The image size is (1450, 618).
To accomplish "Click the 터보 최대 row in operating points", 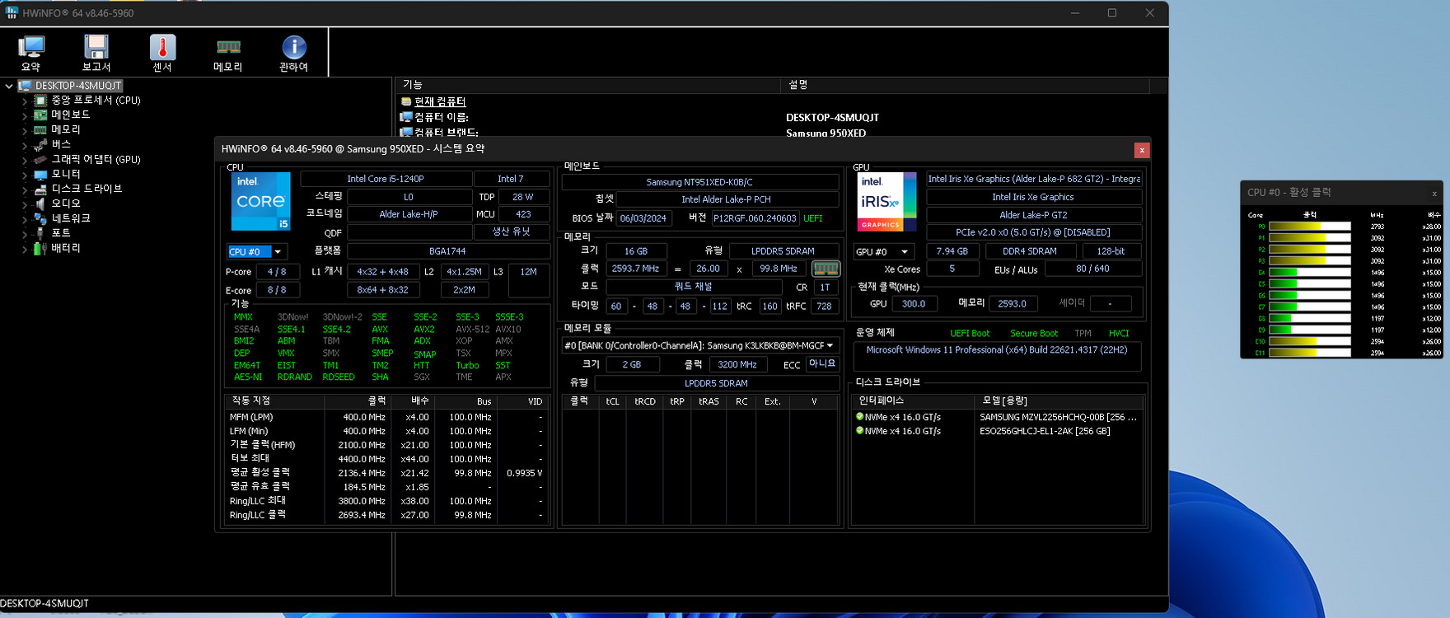I will 386,459.
